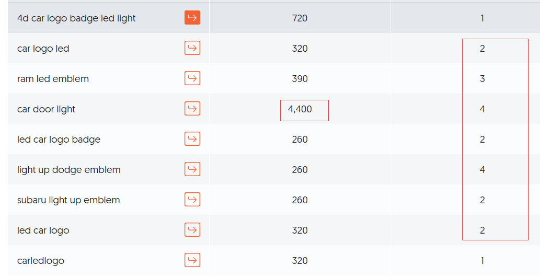Click arrow icon for 'light up dodge emblem'

click(x=192, y=169)
